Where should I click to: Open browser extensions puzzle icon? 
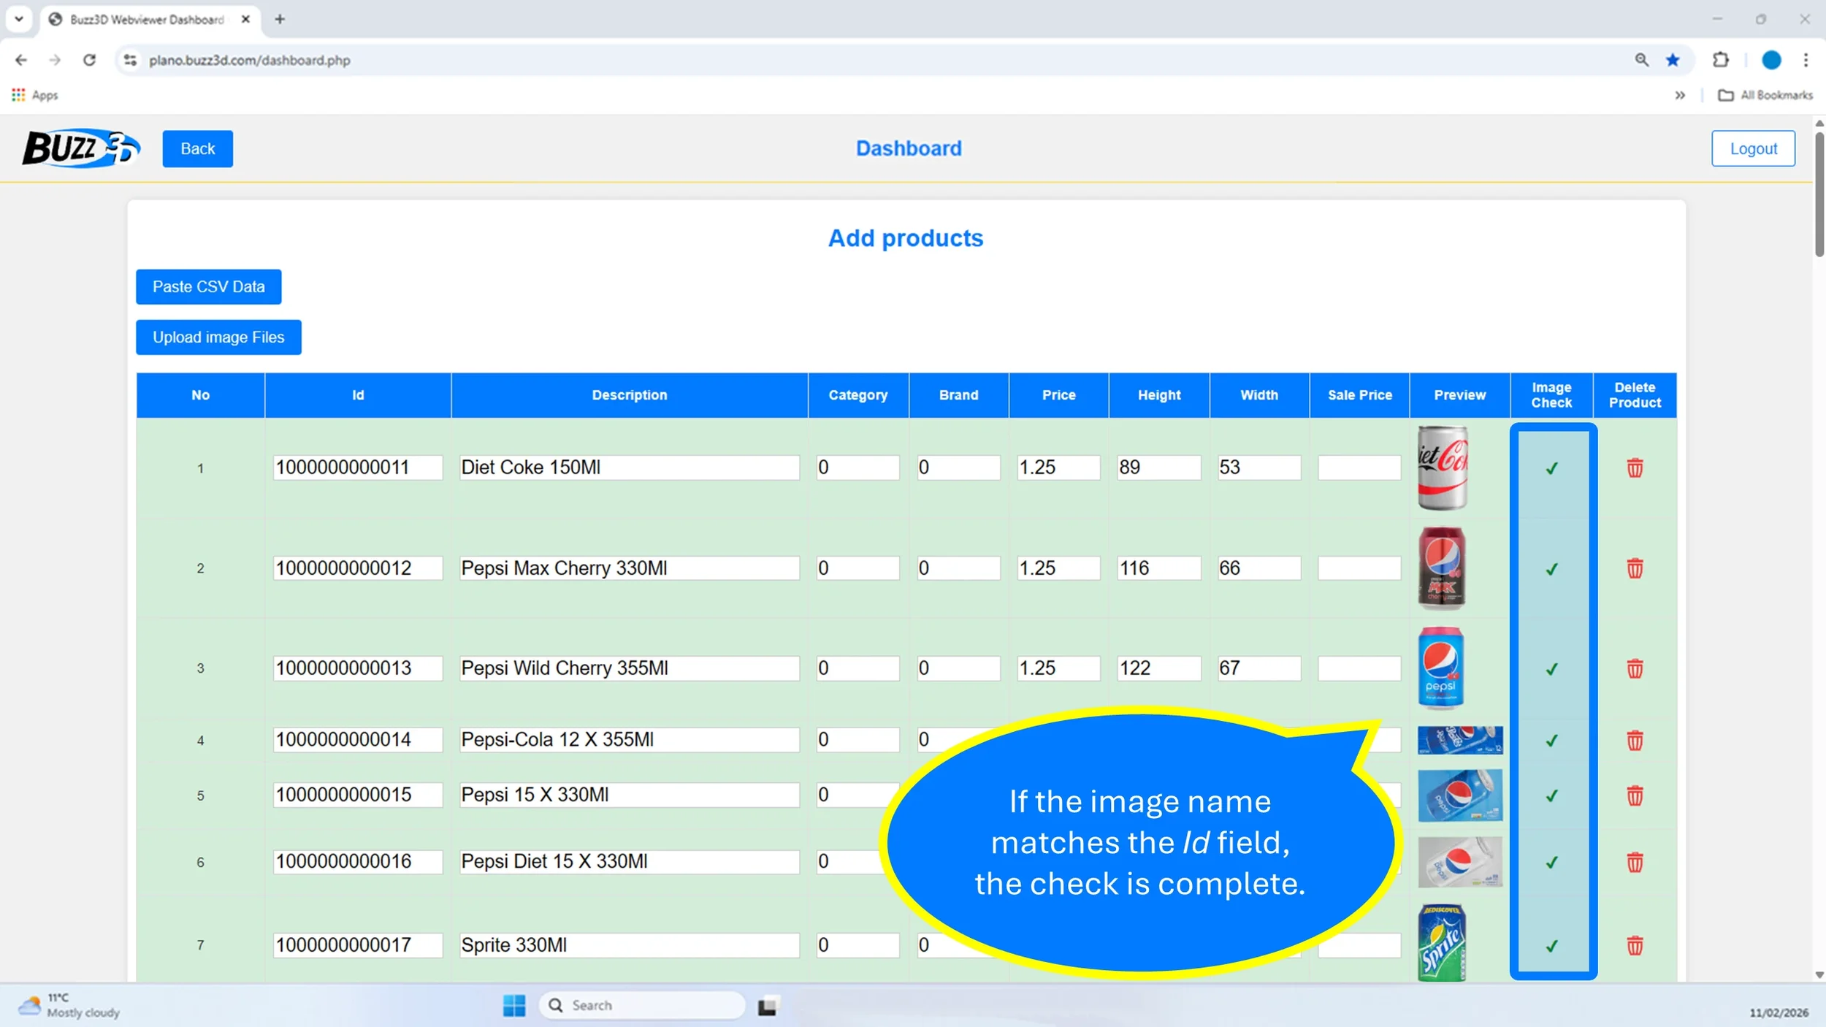(x=1720, y=60)
